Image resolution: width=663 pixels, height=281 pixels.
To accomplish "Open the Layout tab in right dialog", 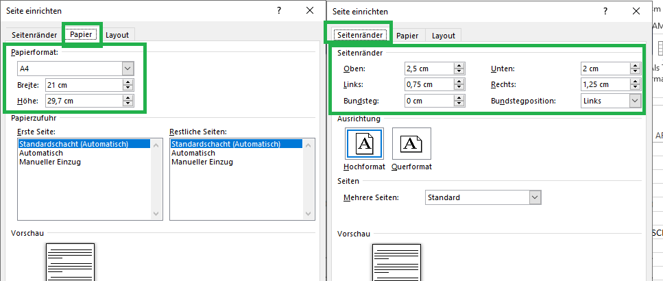I will coord(443,35).
